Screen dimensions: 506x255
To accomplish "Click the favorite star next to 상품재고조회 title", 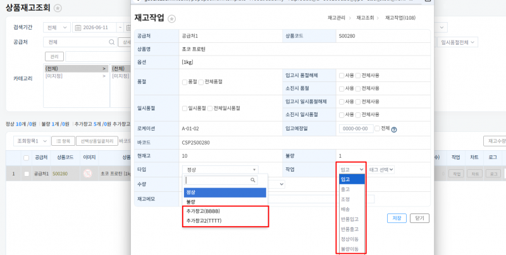I will click(x=58, y=8).
